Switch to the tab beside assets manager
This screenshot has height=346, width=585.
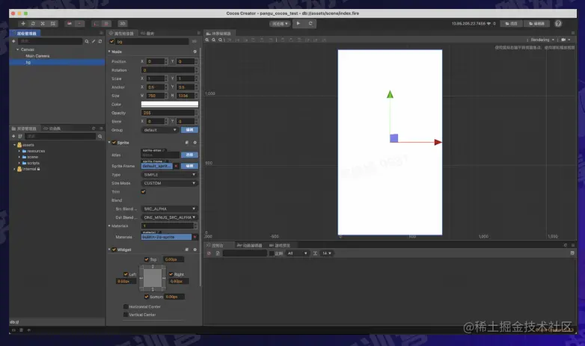click(52, 129)
